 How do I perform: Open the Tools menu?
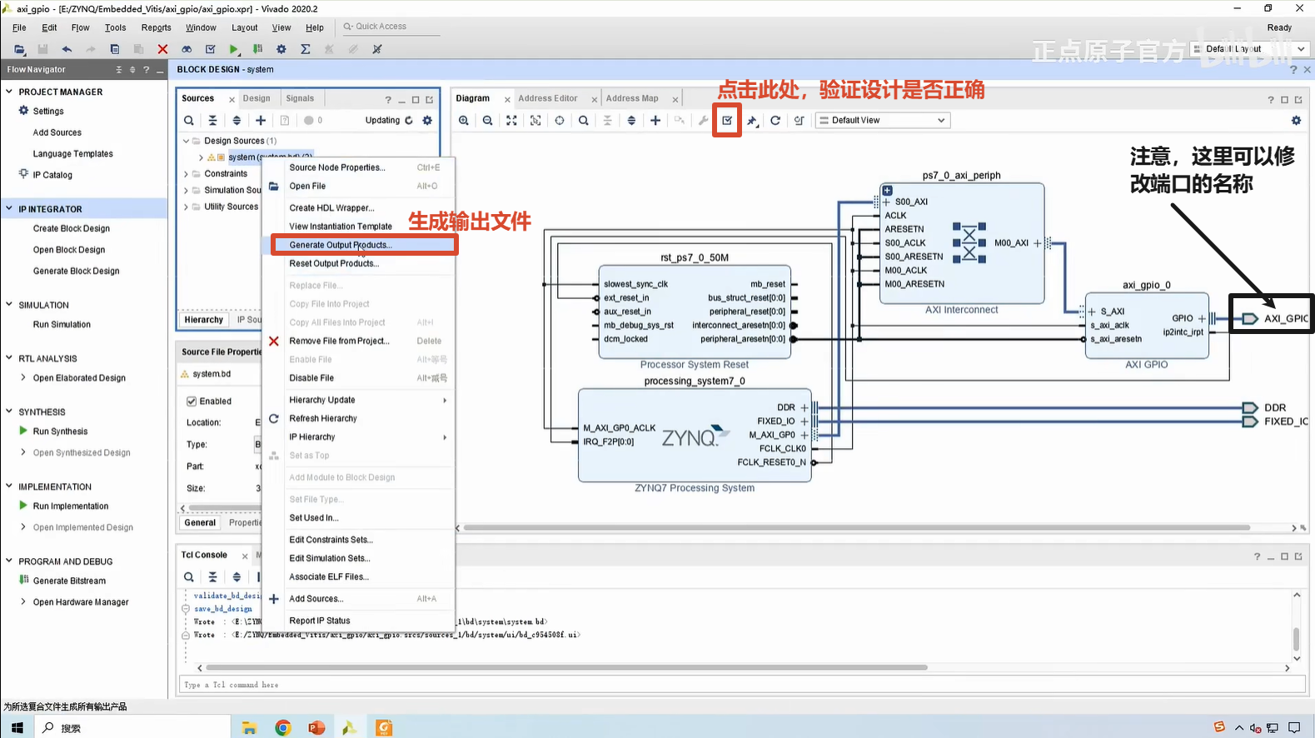point(116,27)
